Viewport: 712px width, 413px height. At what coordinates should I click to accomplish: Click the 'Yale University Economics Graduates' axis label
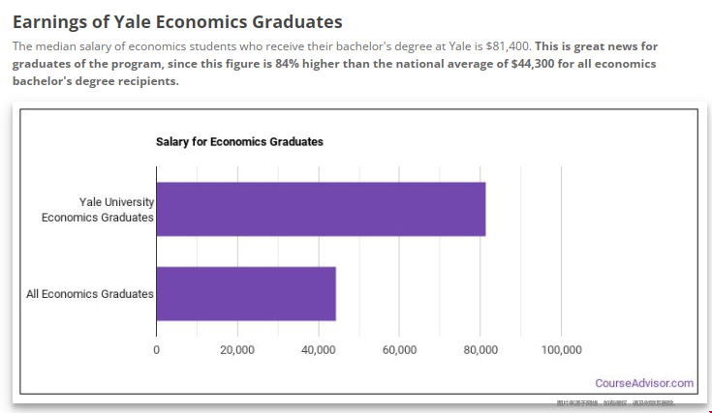click(97, 209)
